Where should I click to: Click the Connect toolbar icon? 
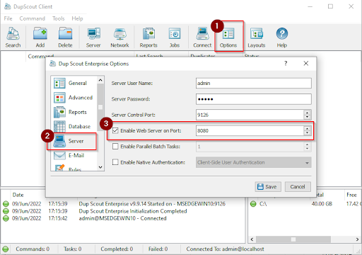[202, 38]
